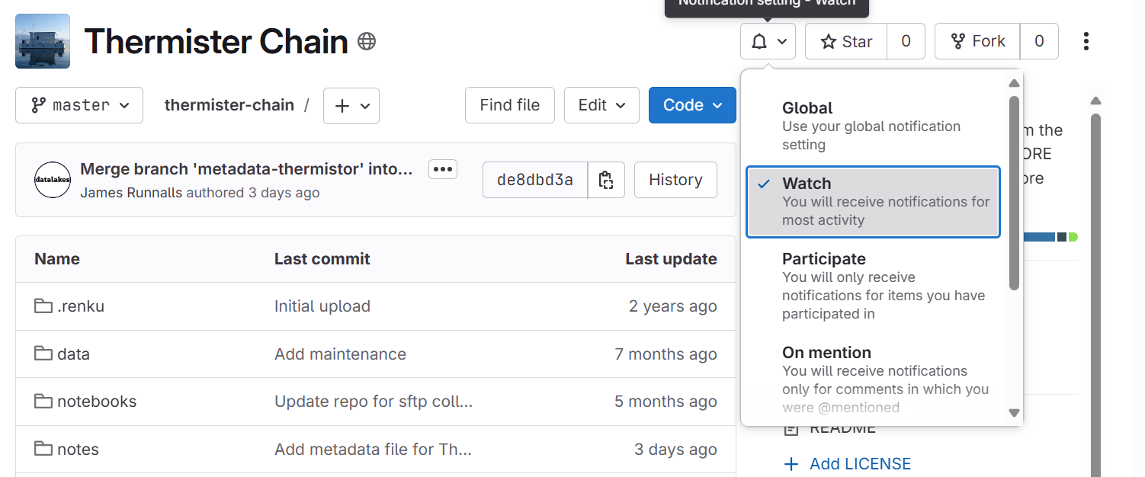Select the Global notification setting
Screen dimensions: 1145x477
click(873, 126)
